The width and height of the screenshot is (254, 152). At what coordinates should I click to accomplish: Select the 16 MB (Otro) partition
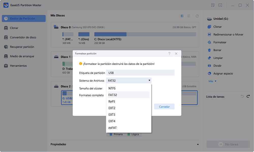84,38
